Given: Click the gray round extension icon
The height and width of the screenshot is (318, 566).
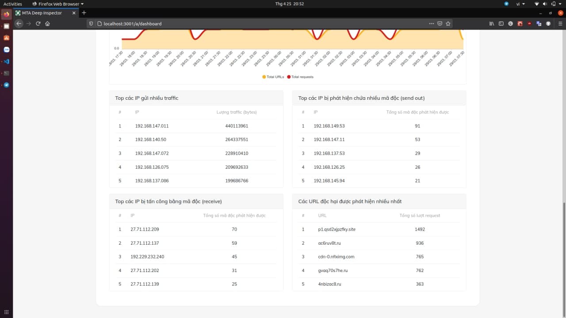Looking at the screenshot, I should tap(548, 23).
